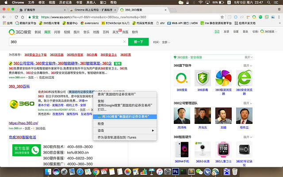Open the 新闻 search category
Image resolution: width=283 pixels, height=177 pixels.
[x=38, y=32]
